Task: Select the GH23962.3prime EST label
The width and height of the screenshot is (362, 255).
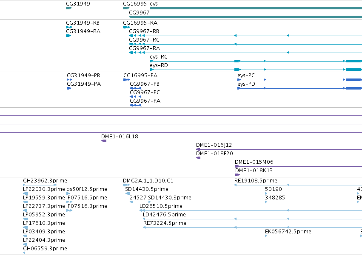Action: (x=45, y=181)
